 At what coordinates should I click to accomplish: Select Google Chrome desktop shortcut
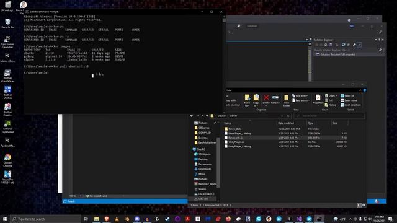pos(7,160)
